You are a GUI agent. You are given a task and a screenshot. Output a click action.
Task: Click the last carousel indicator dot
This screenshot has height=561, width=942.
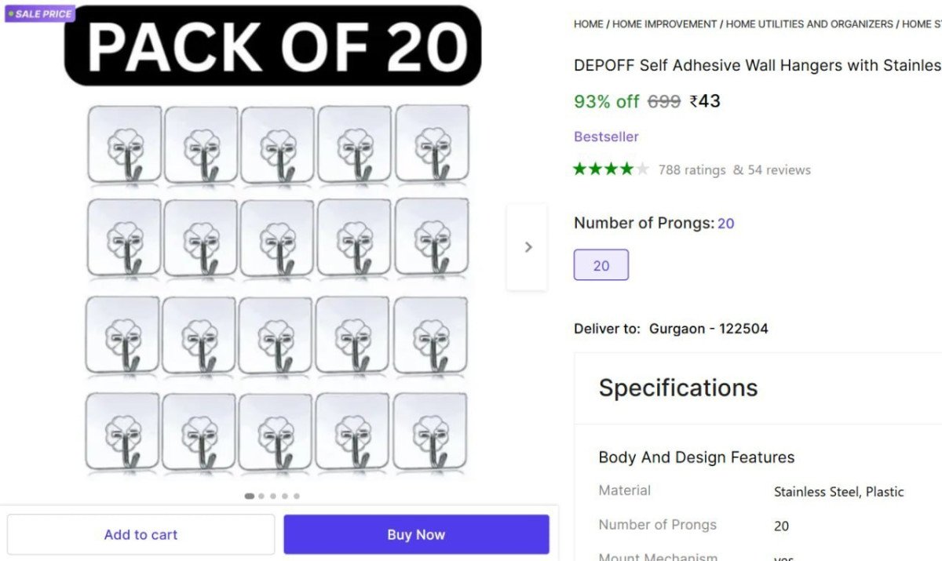[297, 496]
